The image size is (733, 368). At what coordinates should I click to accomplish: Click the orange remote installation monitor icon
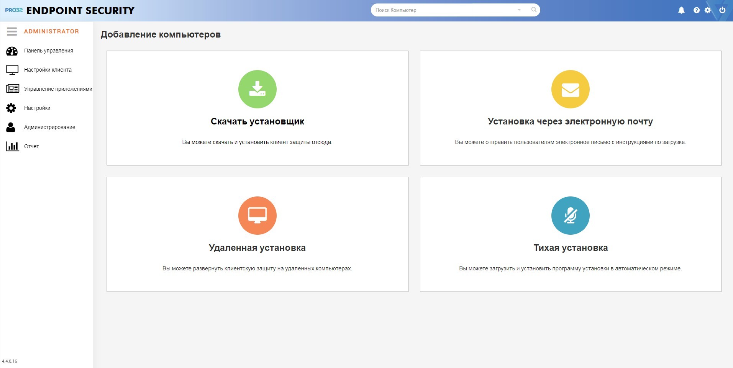click(257, 216)
